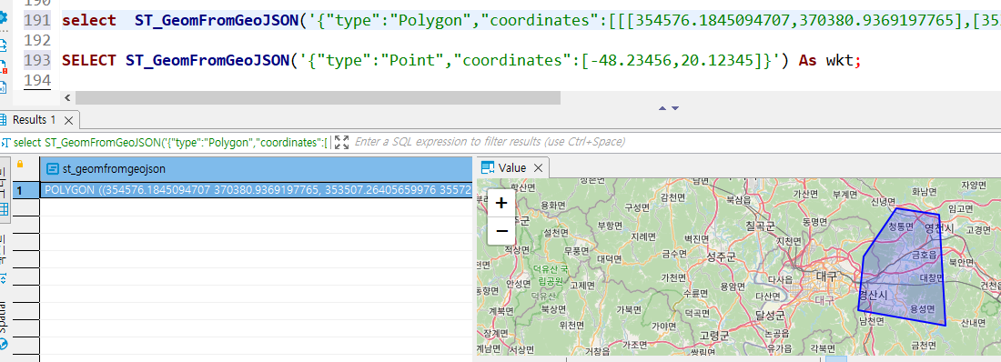
Task: Click the 대창면 label inside the polygon
Action: click(931, 277)
